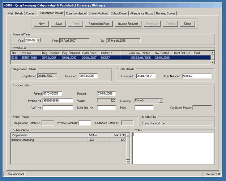This screenshot has width=226, height=181.
Task: Click the Inv. Printed column header
Action: [145, 53]
